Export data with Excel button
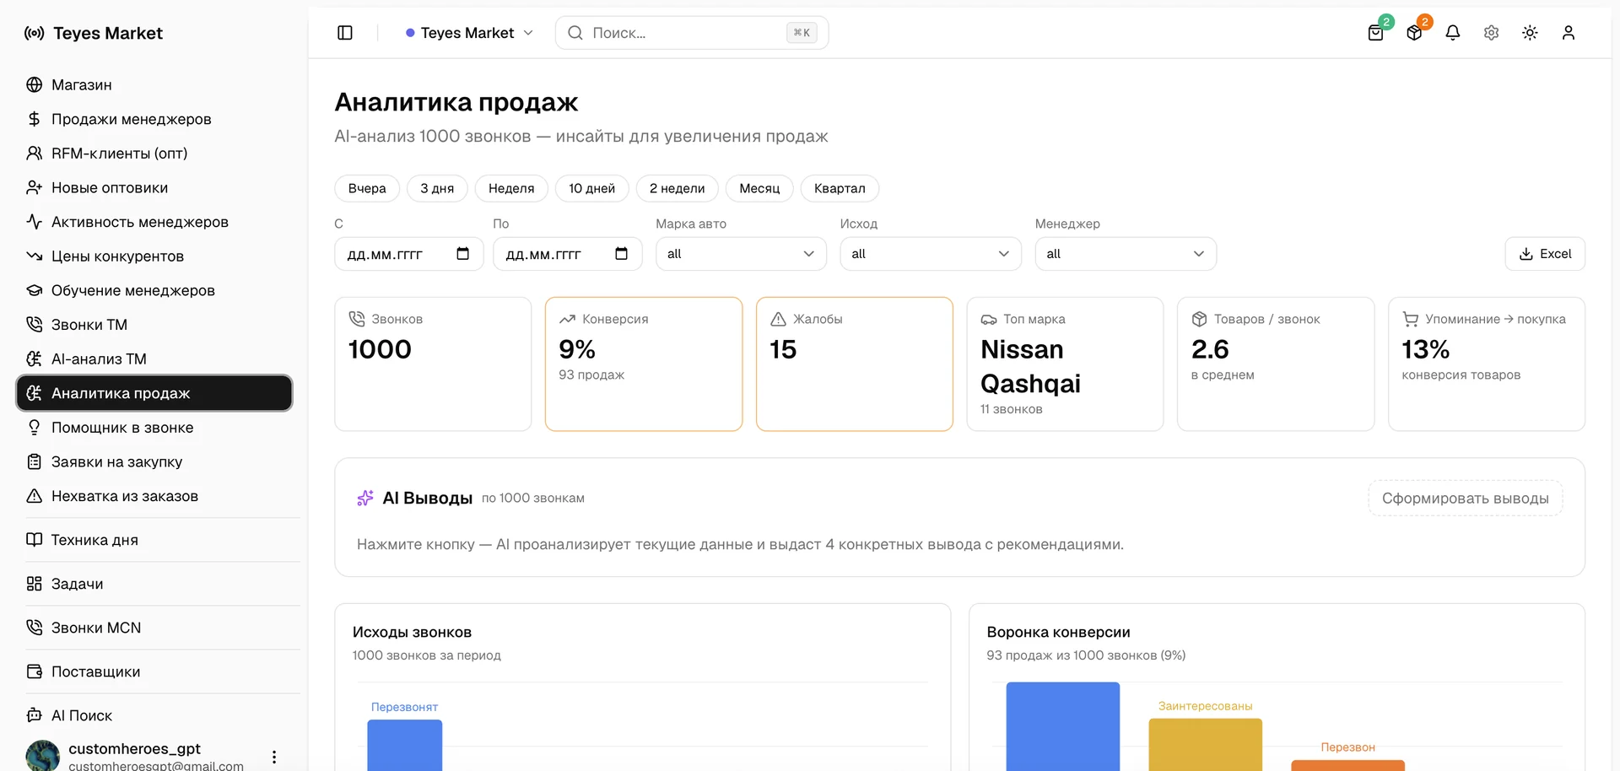The height and width of the screenshot is (771, 1620). tap(1545, 254)
